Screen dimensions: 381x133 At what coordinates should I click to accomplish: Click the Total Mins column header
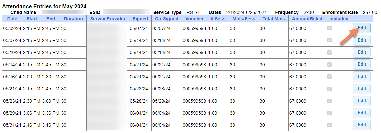pos(274,19)
